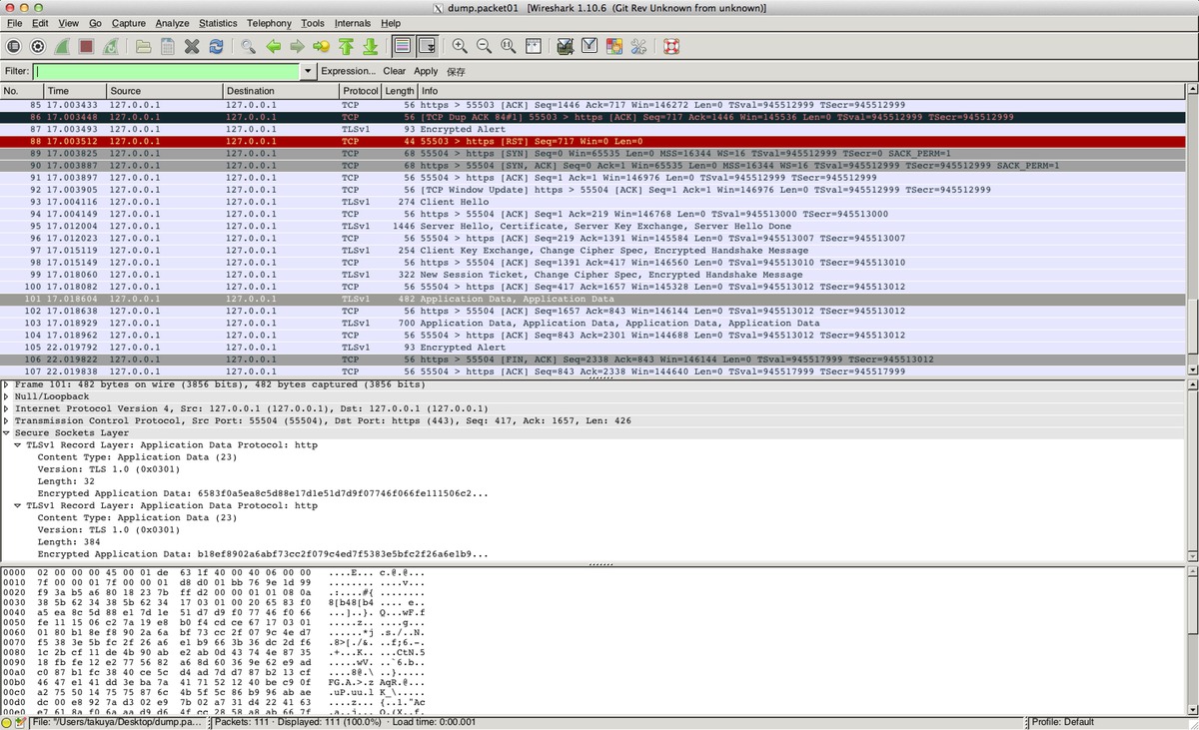
Task: Sort packets by the Source column header
Action: point(164,91)
